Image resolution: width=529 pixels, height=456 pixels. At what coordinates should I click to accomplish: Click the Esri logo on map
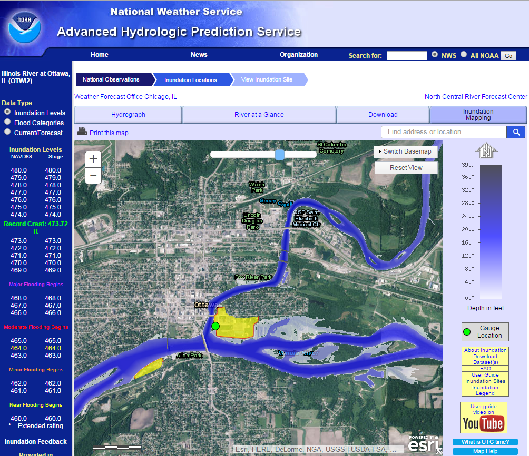click(x=424, y=444)
